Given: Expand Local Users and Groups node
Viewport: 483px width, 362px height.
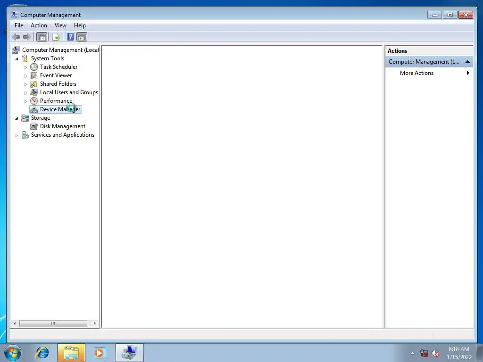Looking at the screenshot, I should pyautogui.click(x=26, y=93).
